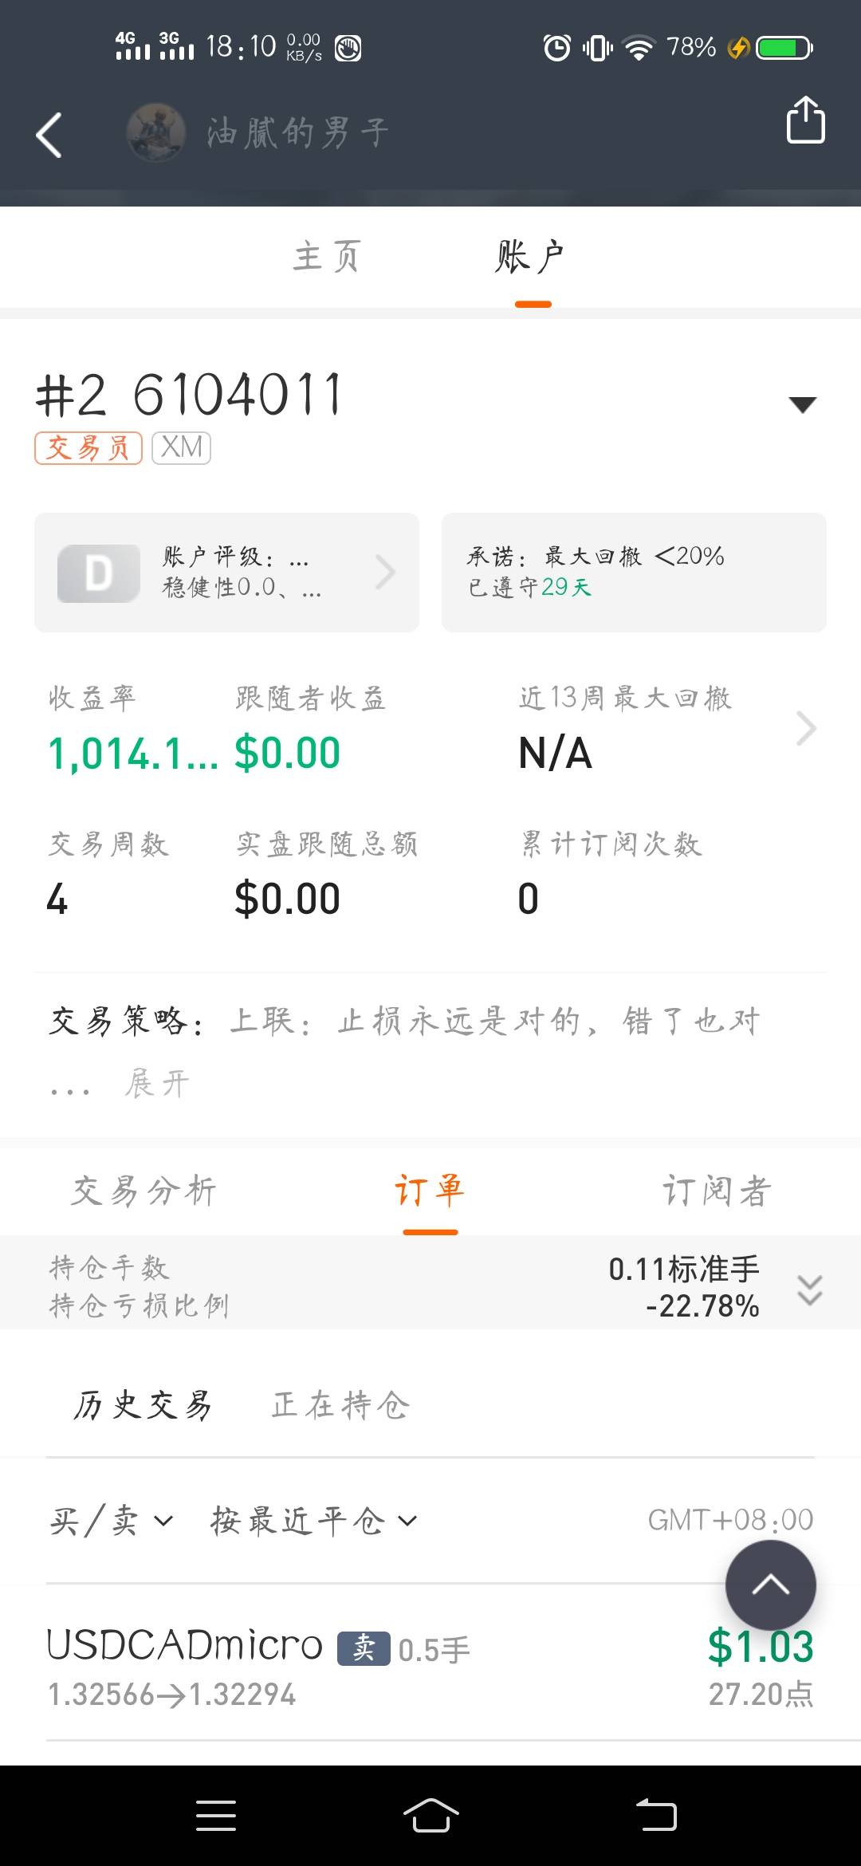This screenshot has width=861, height=1866.
Task: Expand the position lots summary chevron
Action: pyautogui.click(x=809, y=1289)
